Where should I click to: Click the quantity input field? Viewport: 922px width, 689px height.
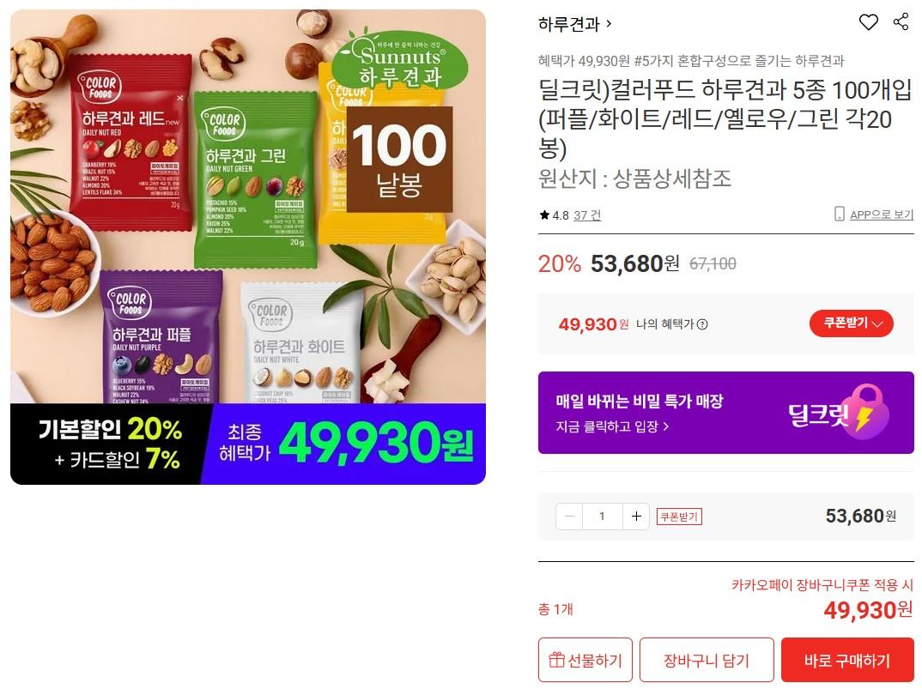[x=602, y=517]
